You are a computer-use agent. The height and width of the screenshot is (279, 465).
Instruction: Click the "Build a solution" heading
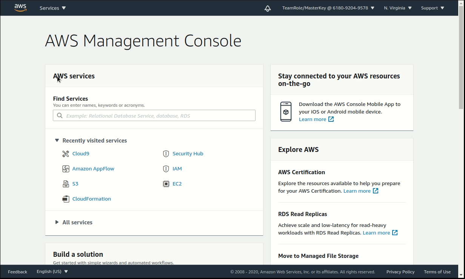tap(78, 254)
